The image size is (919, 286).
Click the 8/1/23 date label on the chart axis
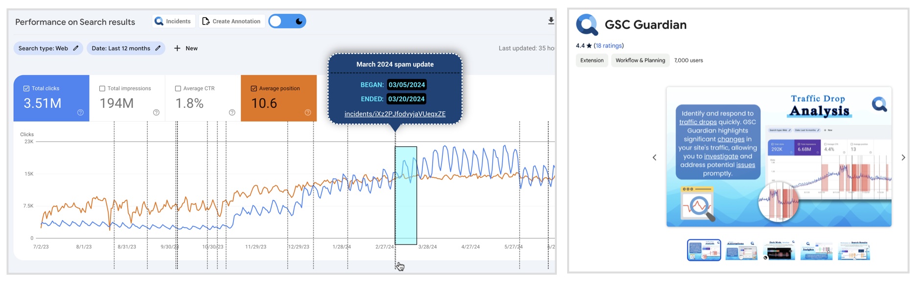click(84, 247)
